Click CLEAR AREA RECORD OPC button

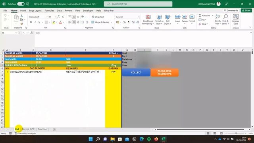tap(164, 72)
